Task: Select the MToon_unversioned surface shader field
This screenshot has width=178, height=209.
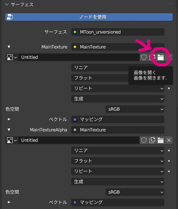Action: click(118, 32)
